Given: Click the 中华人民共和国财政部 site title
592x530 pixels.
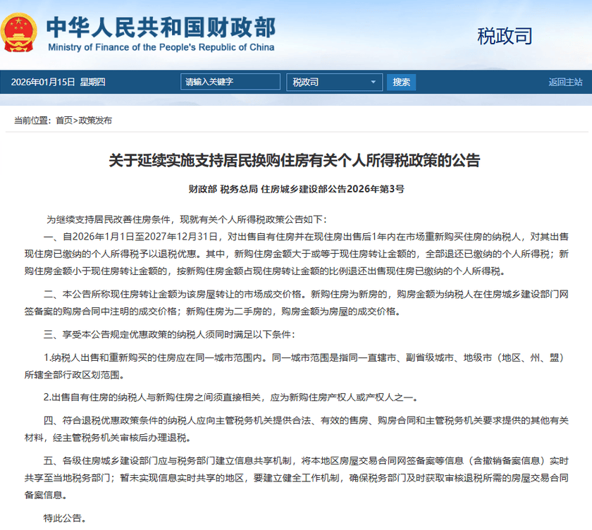Looking at the screenshot, I should tap(161, 26).
